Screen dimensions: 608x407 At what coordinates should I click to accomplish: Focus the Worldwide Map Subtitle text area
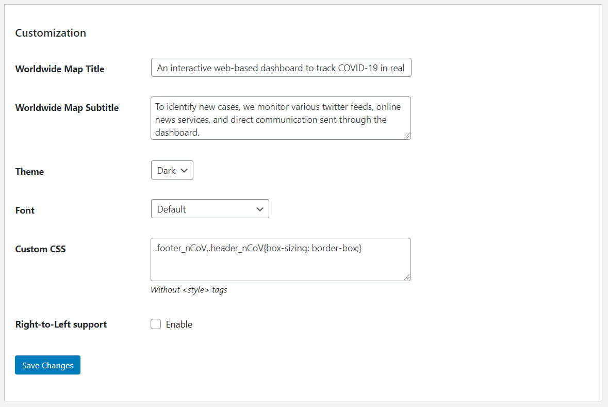click(281, 118)
